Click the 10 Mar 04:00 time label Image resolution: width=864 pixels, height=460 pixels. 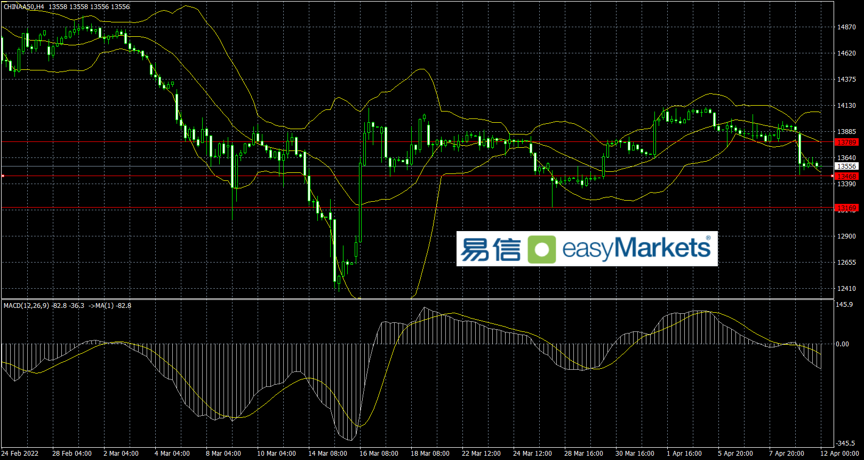[x=276, y=454]
